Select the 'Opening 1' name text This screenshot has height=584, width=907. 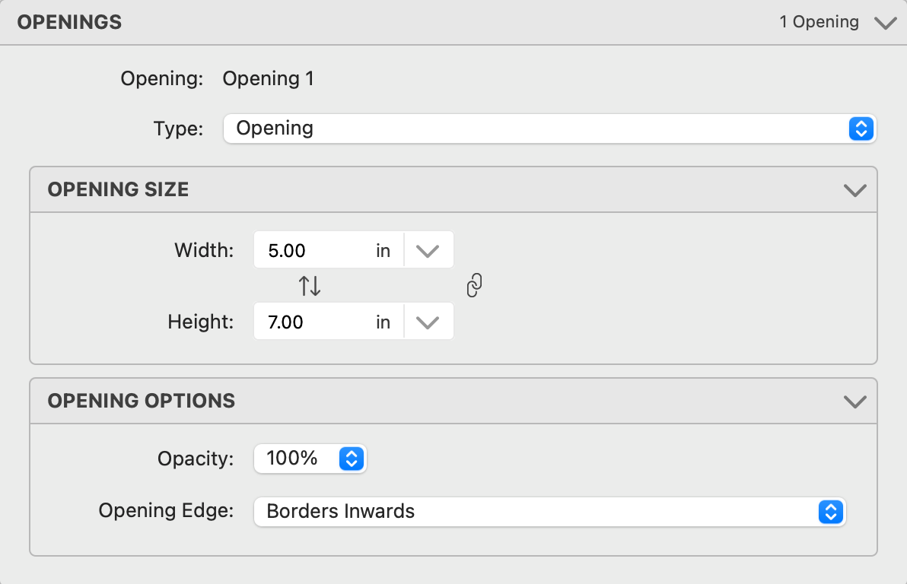(268, 79)
